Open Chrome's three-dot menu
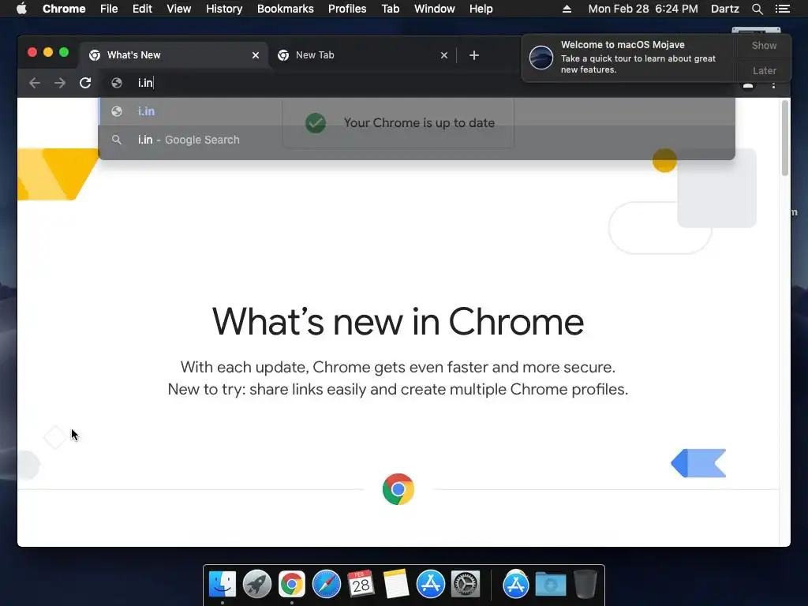This screenshot has width=808, height=606. click(773, 85)
